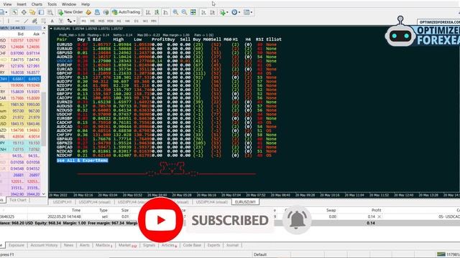Open the Code Base terminal tab
460x258 pixels.
click(192, 245)
